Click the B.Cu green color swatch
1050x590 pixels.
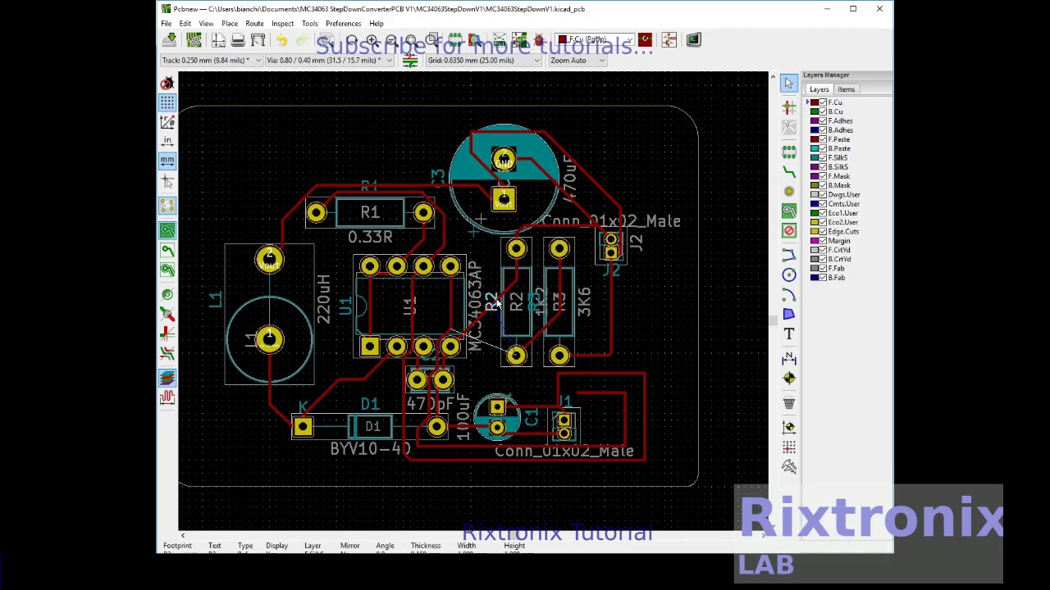[814, 111]
